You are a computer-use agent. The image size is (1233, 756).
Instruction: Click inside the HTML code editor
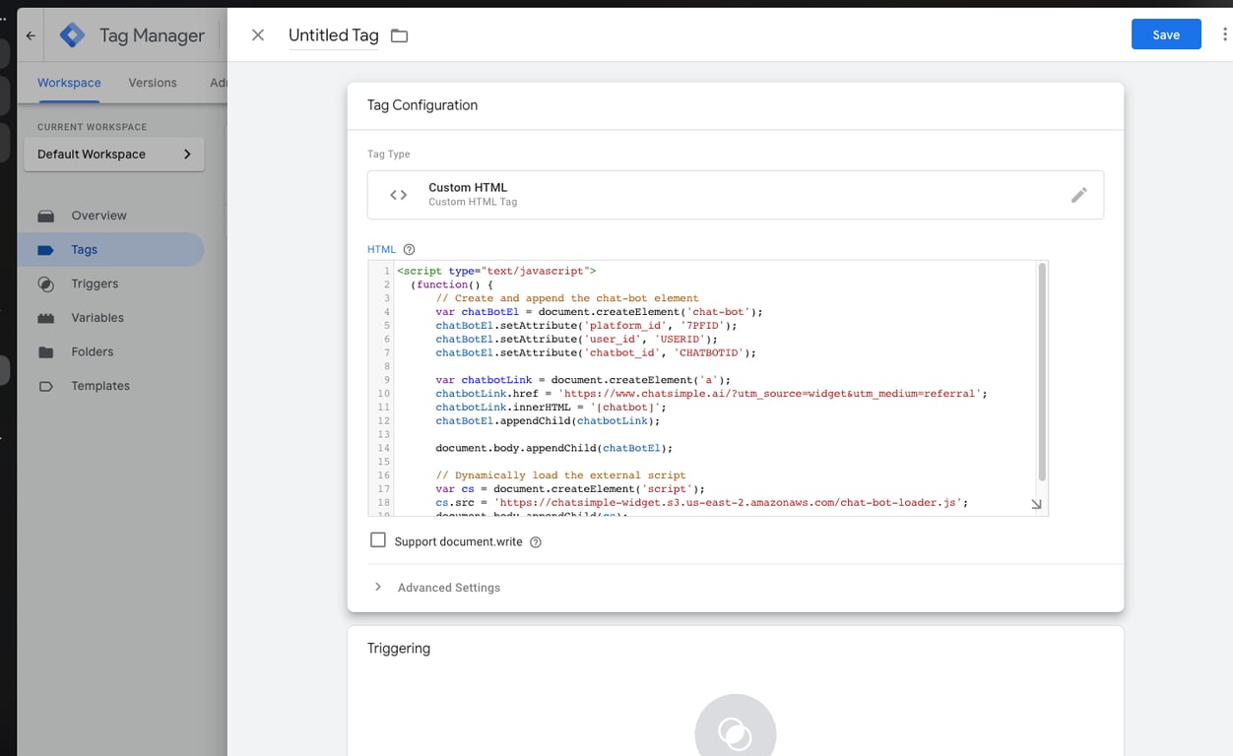click(707, 388)
